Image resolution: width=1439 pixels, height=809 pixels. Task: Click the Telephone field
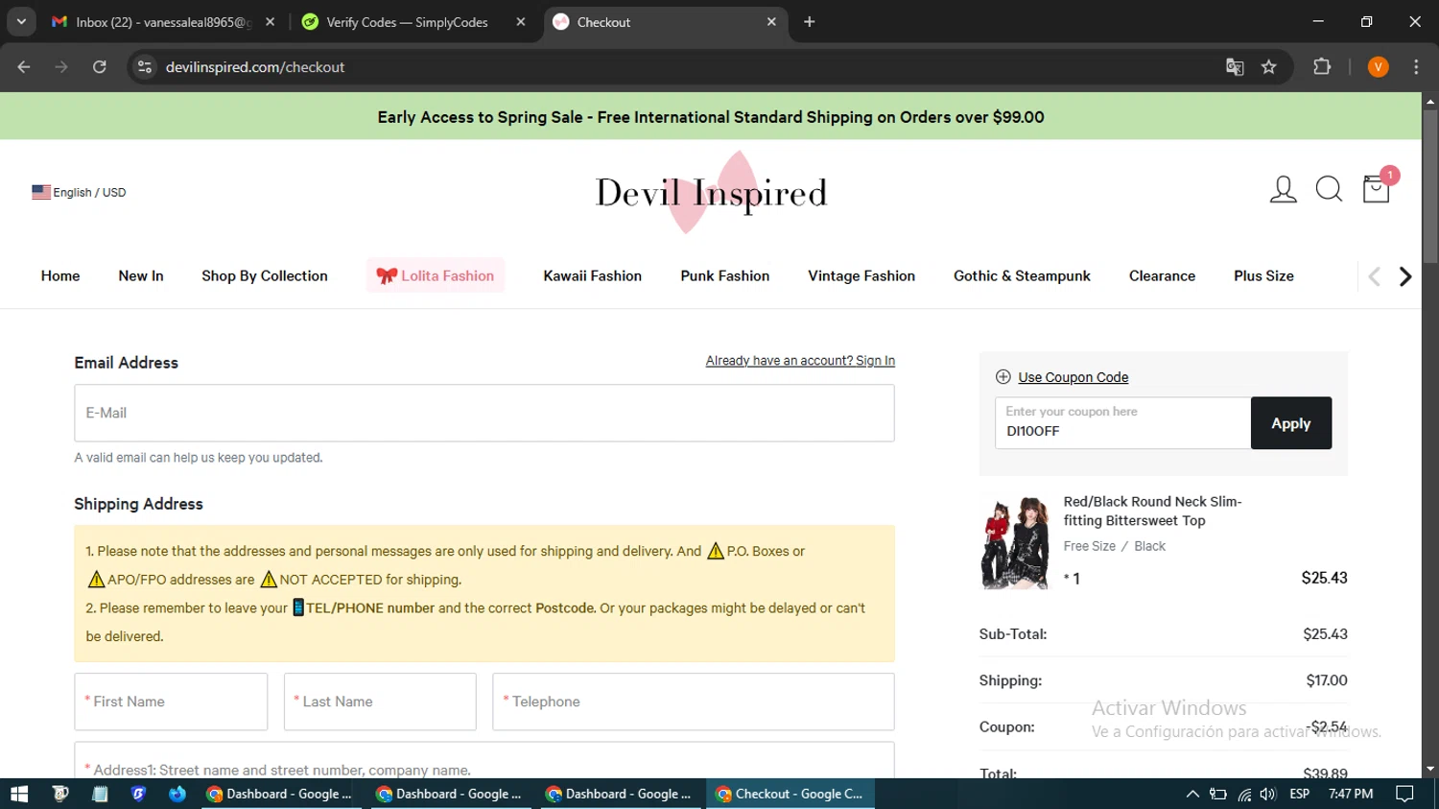[694, 702]
